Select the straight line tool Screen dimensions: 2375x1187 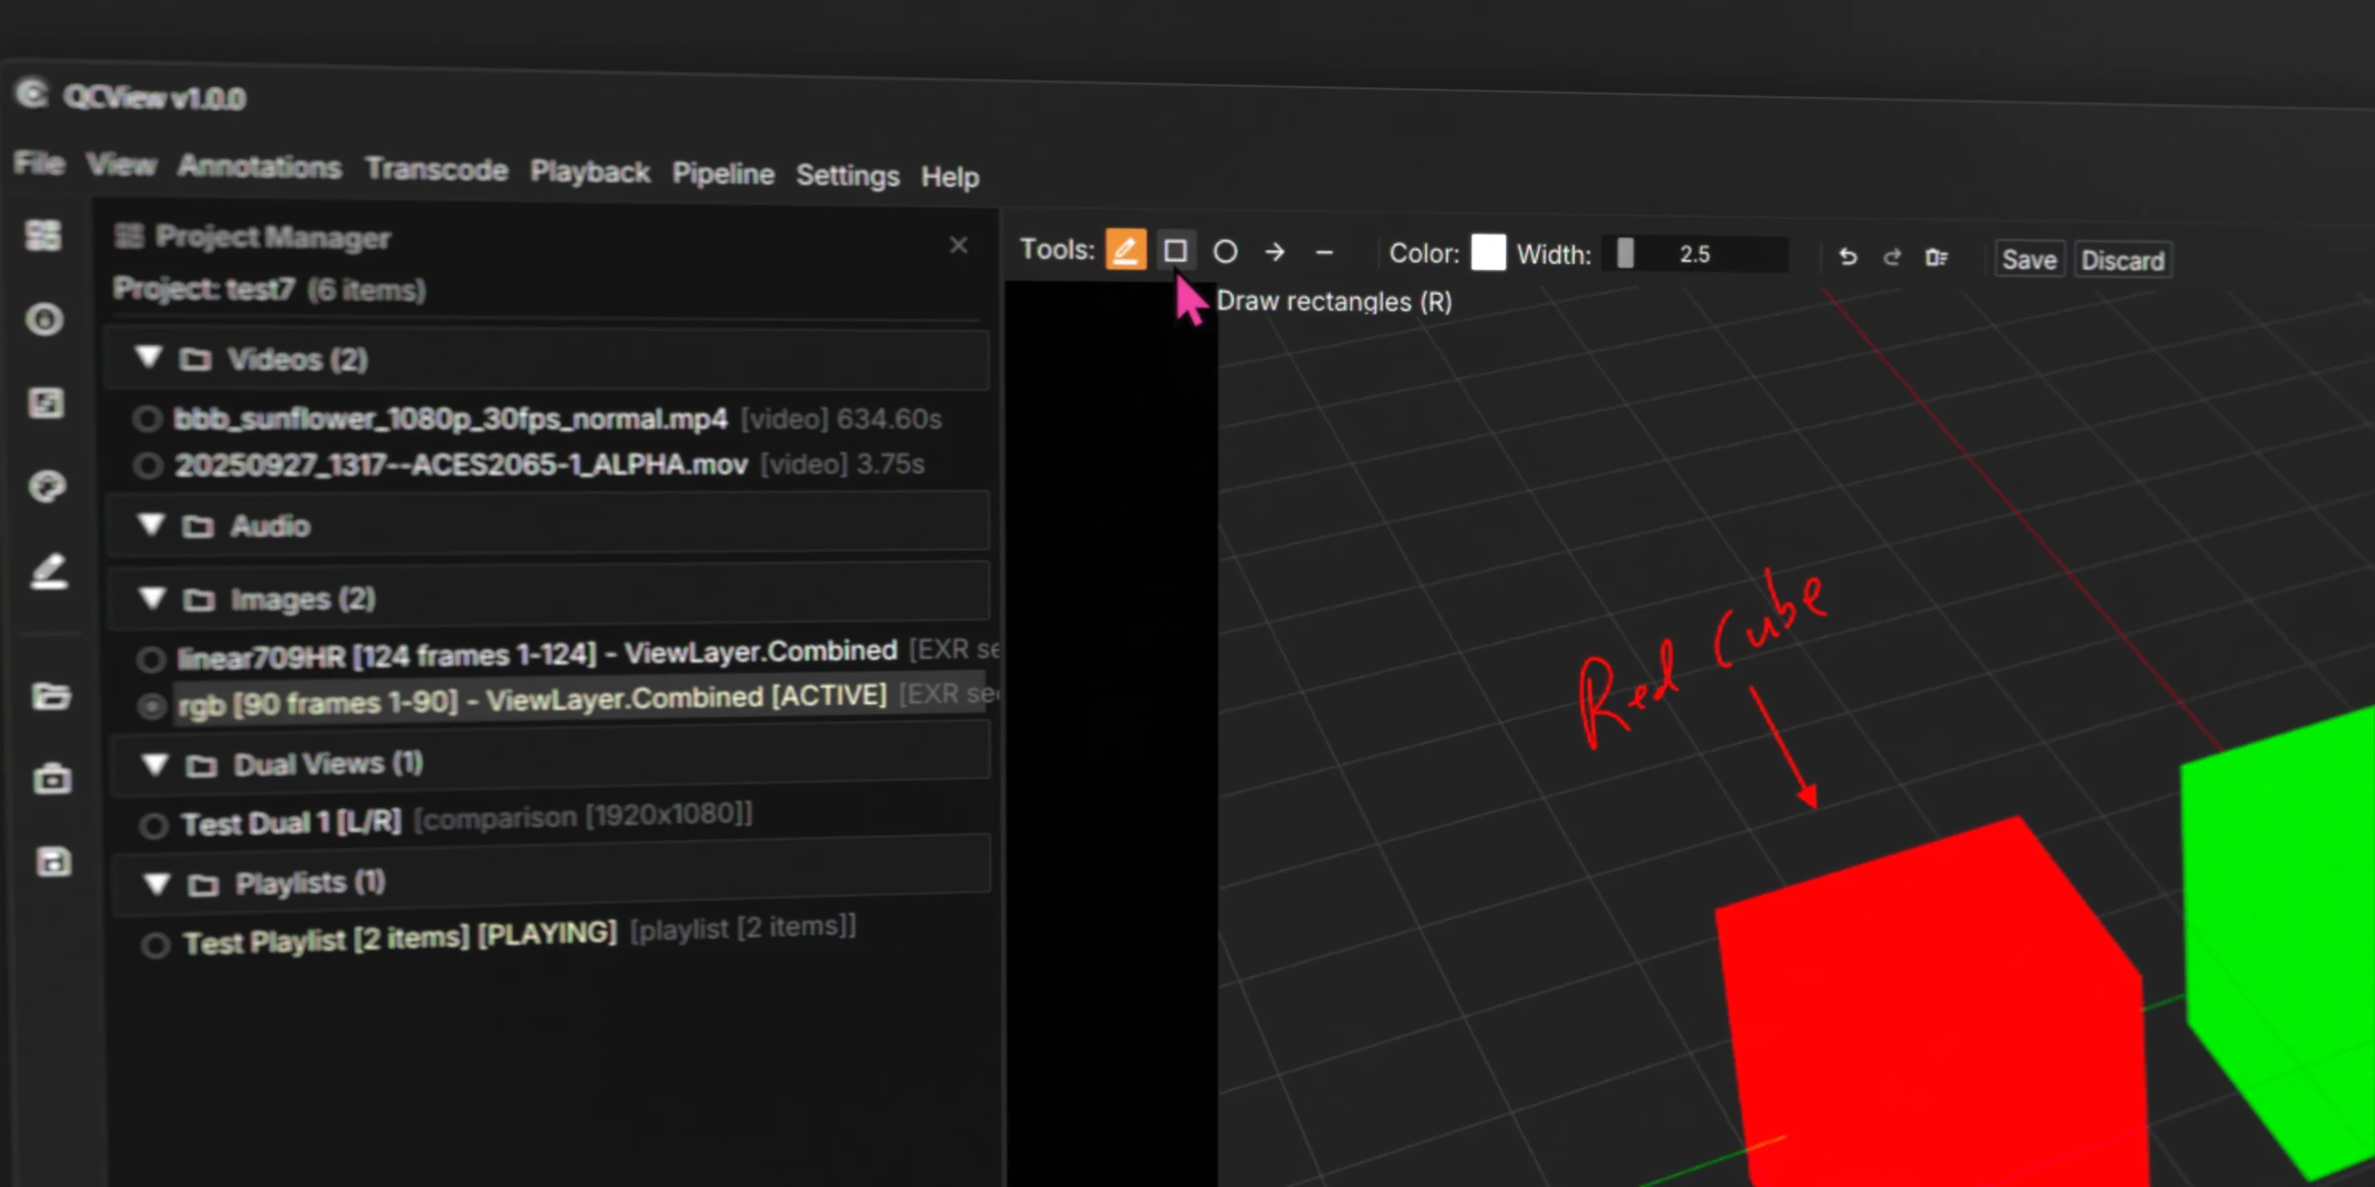click(1324, 253)
